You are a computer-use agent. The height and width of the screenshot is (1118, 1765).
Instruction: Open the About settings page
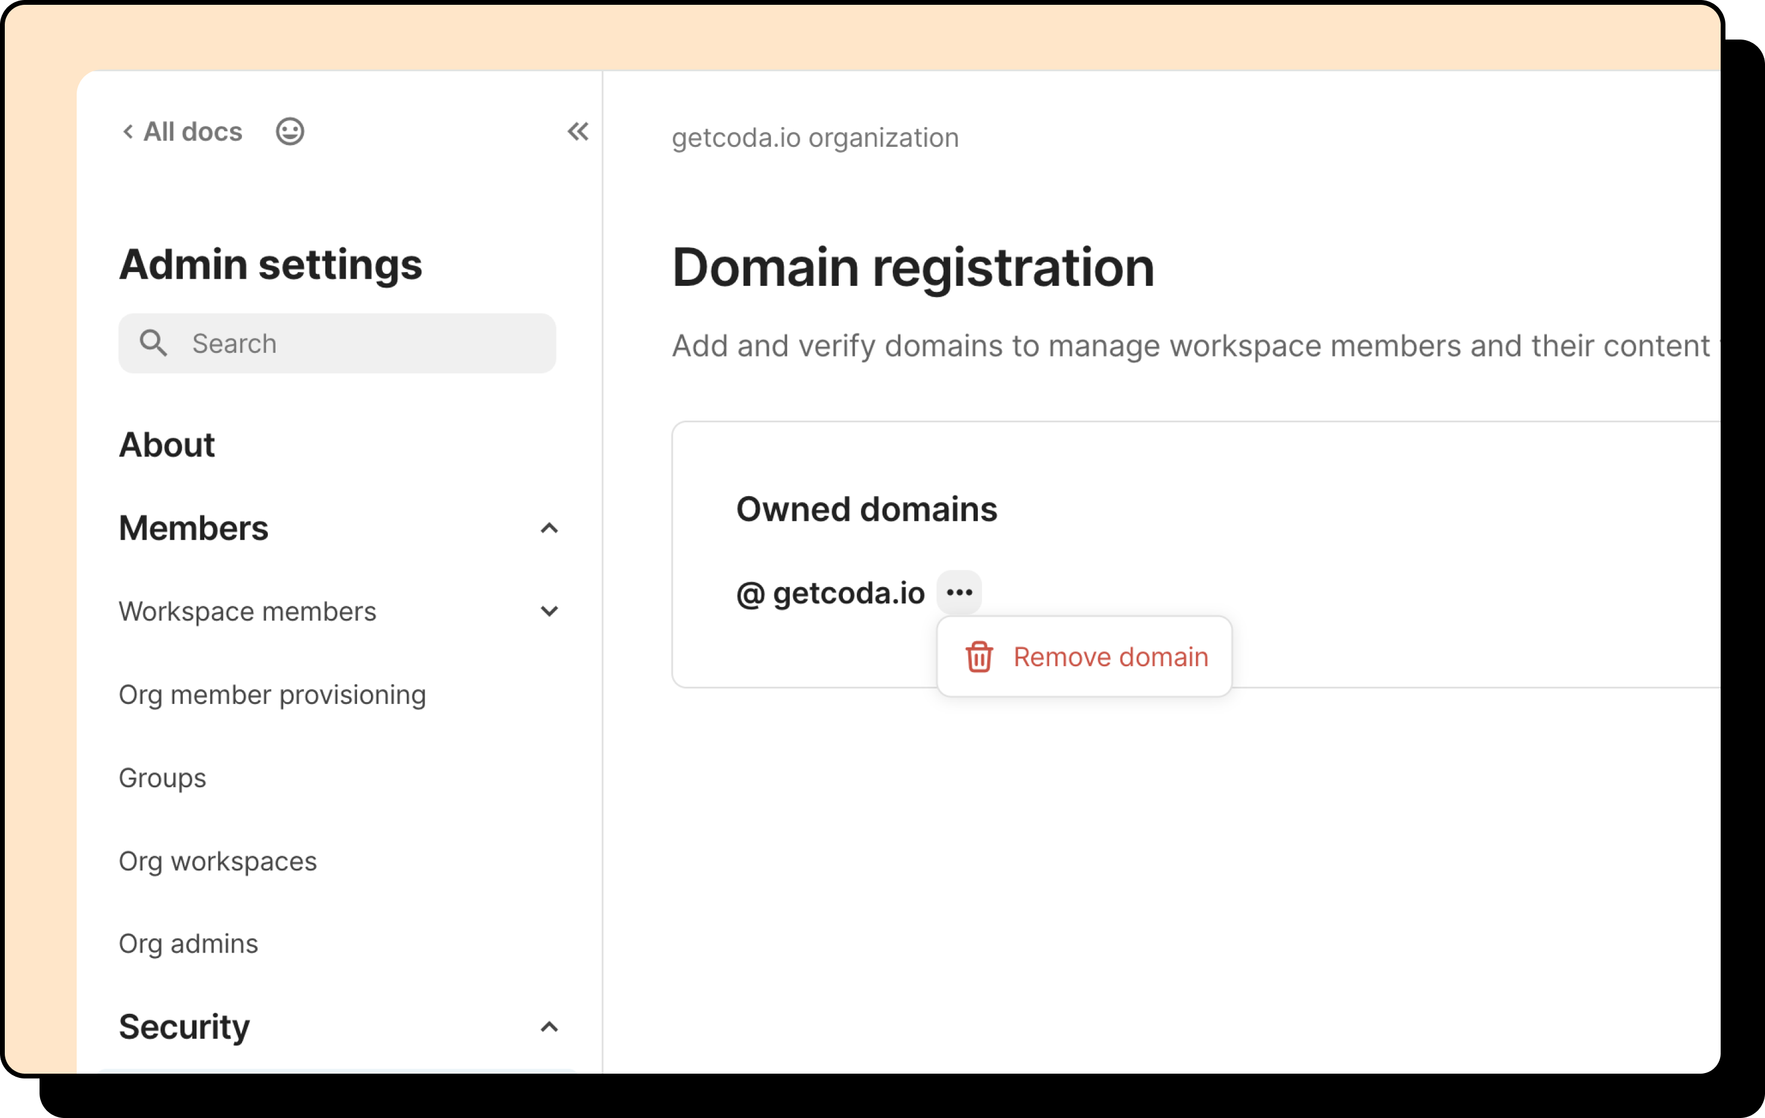click(167, 445)
